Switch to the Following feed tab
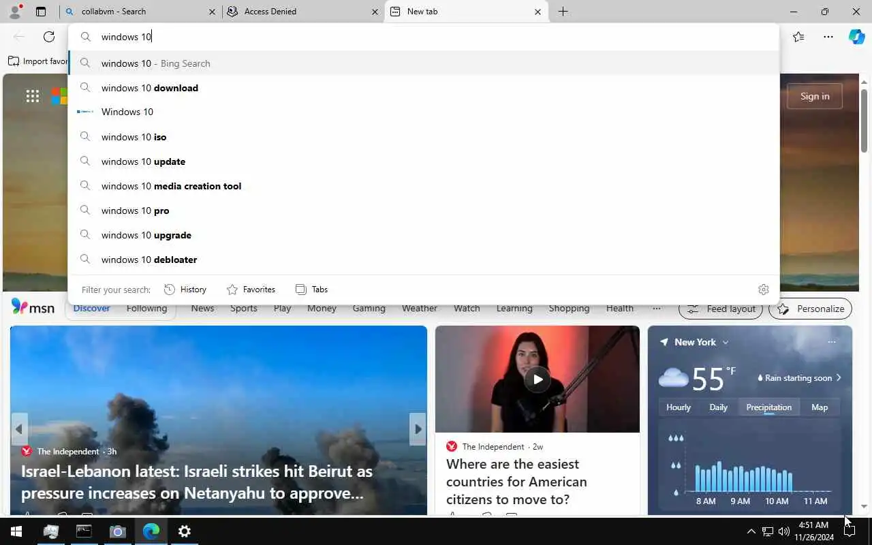This screenshot has height=545, width=872. tap(146, 309)
